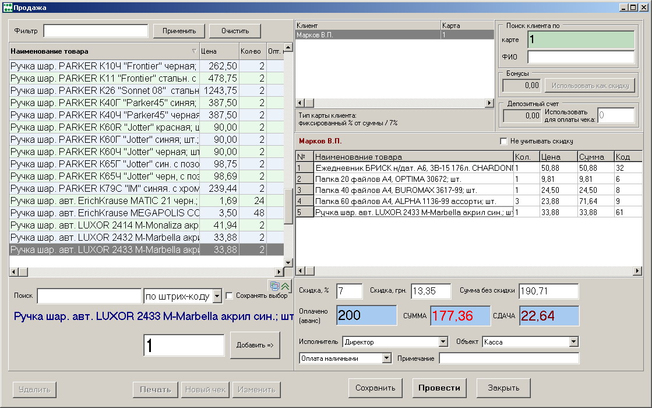Click the sort arrow in Наименование товара header
This screenshot has height=408, width=652.
click(x=194, y=51)
